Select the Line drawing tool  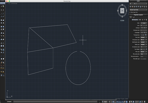1,14
